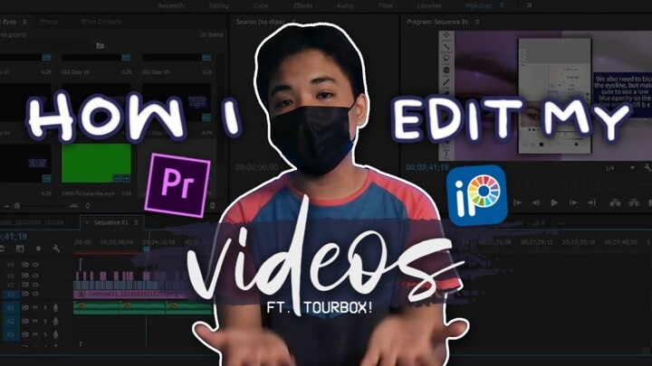Screen dimensions: 652x366
Task: Go to In point in Program monitor
Action: pos(518,202)
